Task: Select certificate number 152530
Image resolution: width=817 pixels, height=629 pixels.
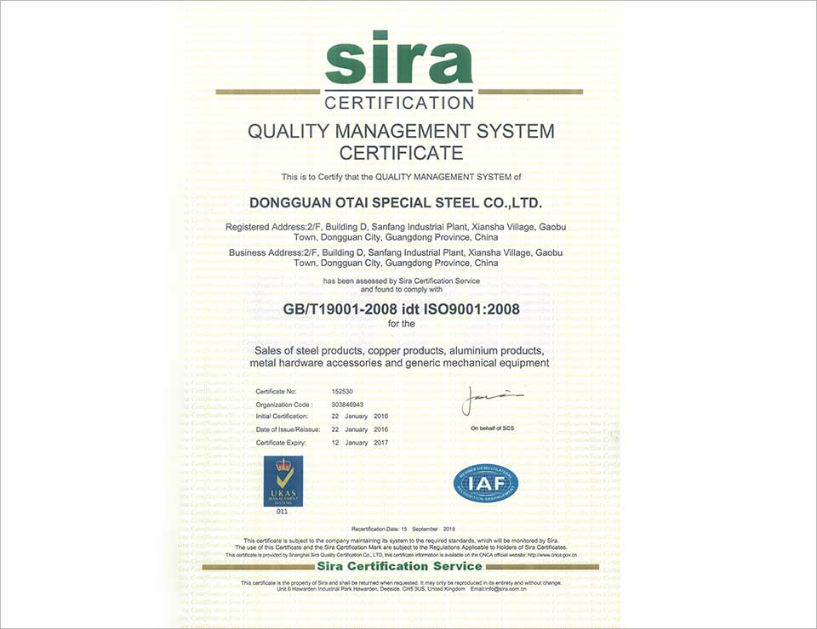Action: click(342, 391)
